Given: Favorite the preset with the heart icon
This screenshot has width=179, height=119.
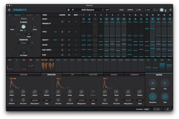Looking at the screenshot, I should coord(73,10).
